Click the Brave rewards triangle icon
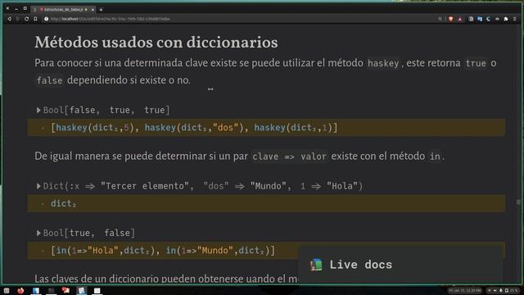 tap(460, 19)
